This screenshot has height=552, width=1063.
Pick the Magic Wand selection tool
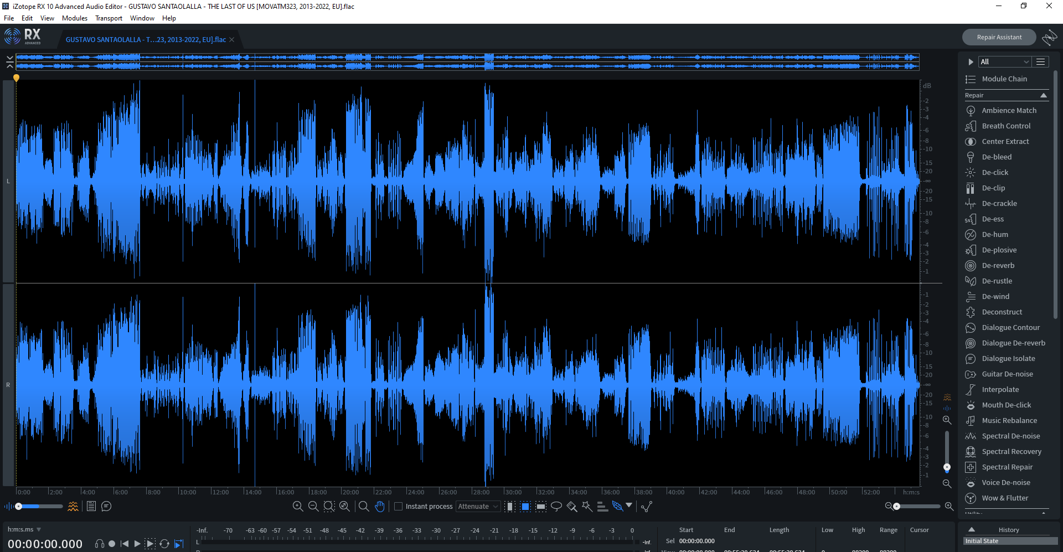point(586,506)
